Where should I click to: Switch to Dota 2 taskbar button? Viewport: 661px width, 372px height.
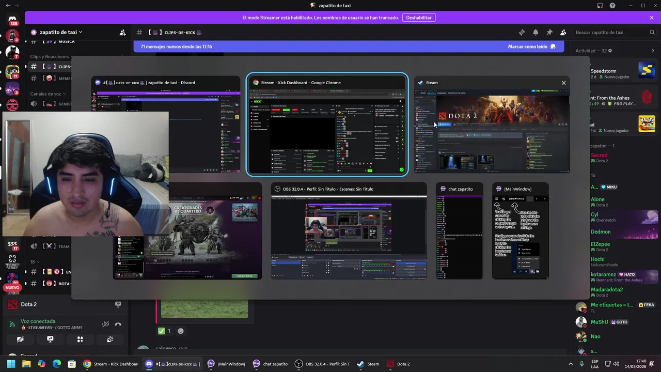(398, 364)
